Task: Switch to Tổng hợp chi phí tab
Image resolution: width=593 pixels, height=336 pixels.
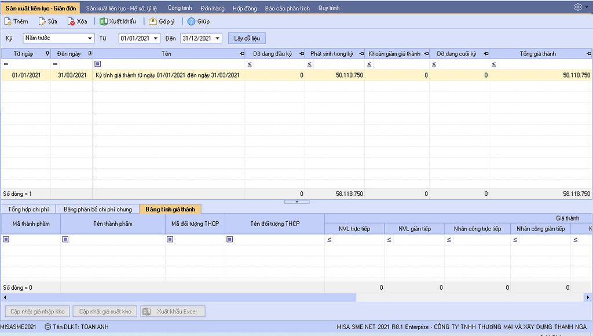Action: click(x=28, y=209)
